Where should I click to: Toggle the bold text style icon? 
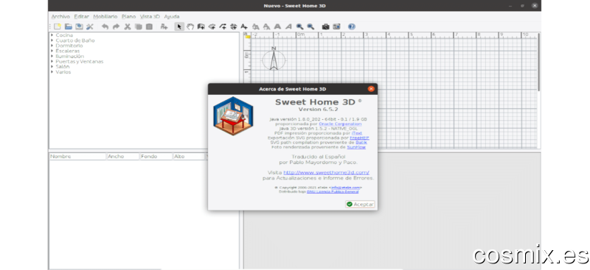coord(278,26)
